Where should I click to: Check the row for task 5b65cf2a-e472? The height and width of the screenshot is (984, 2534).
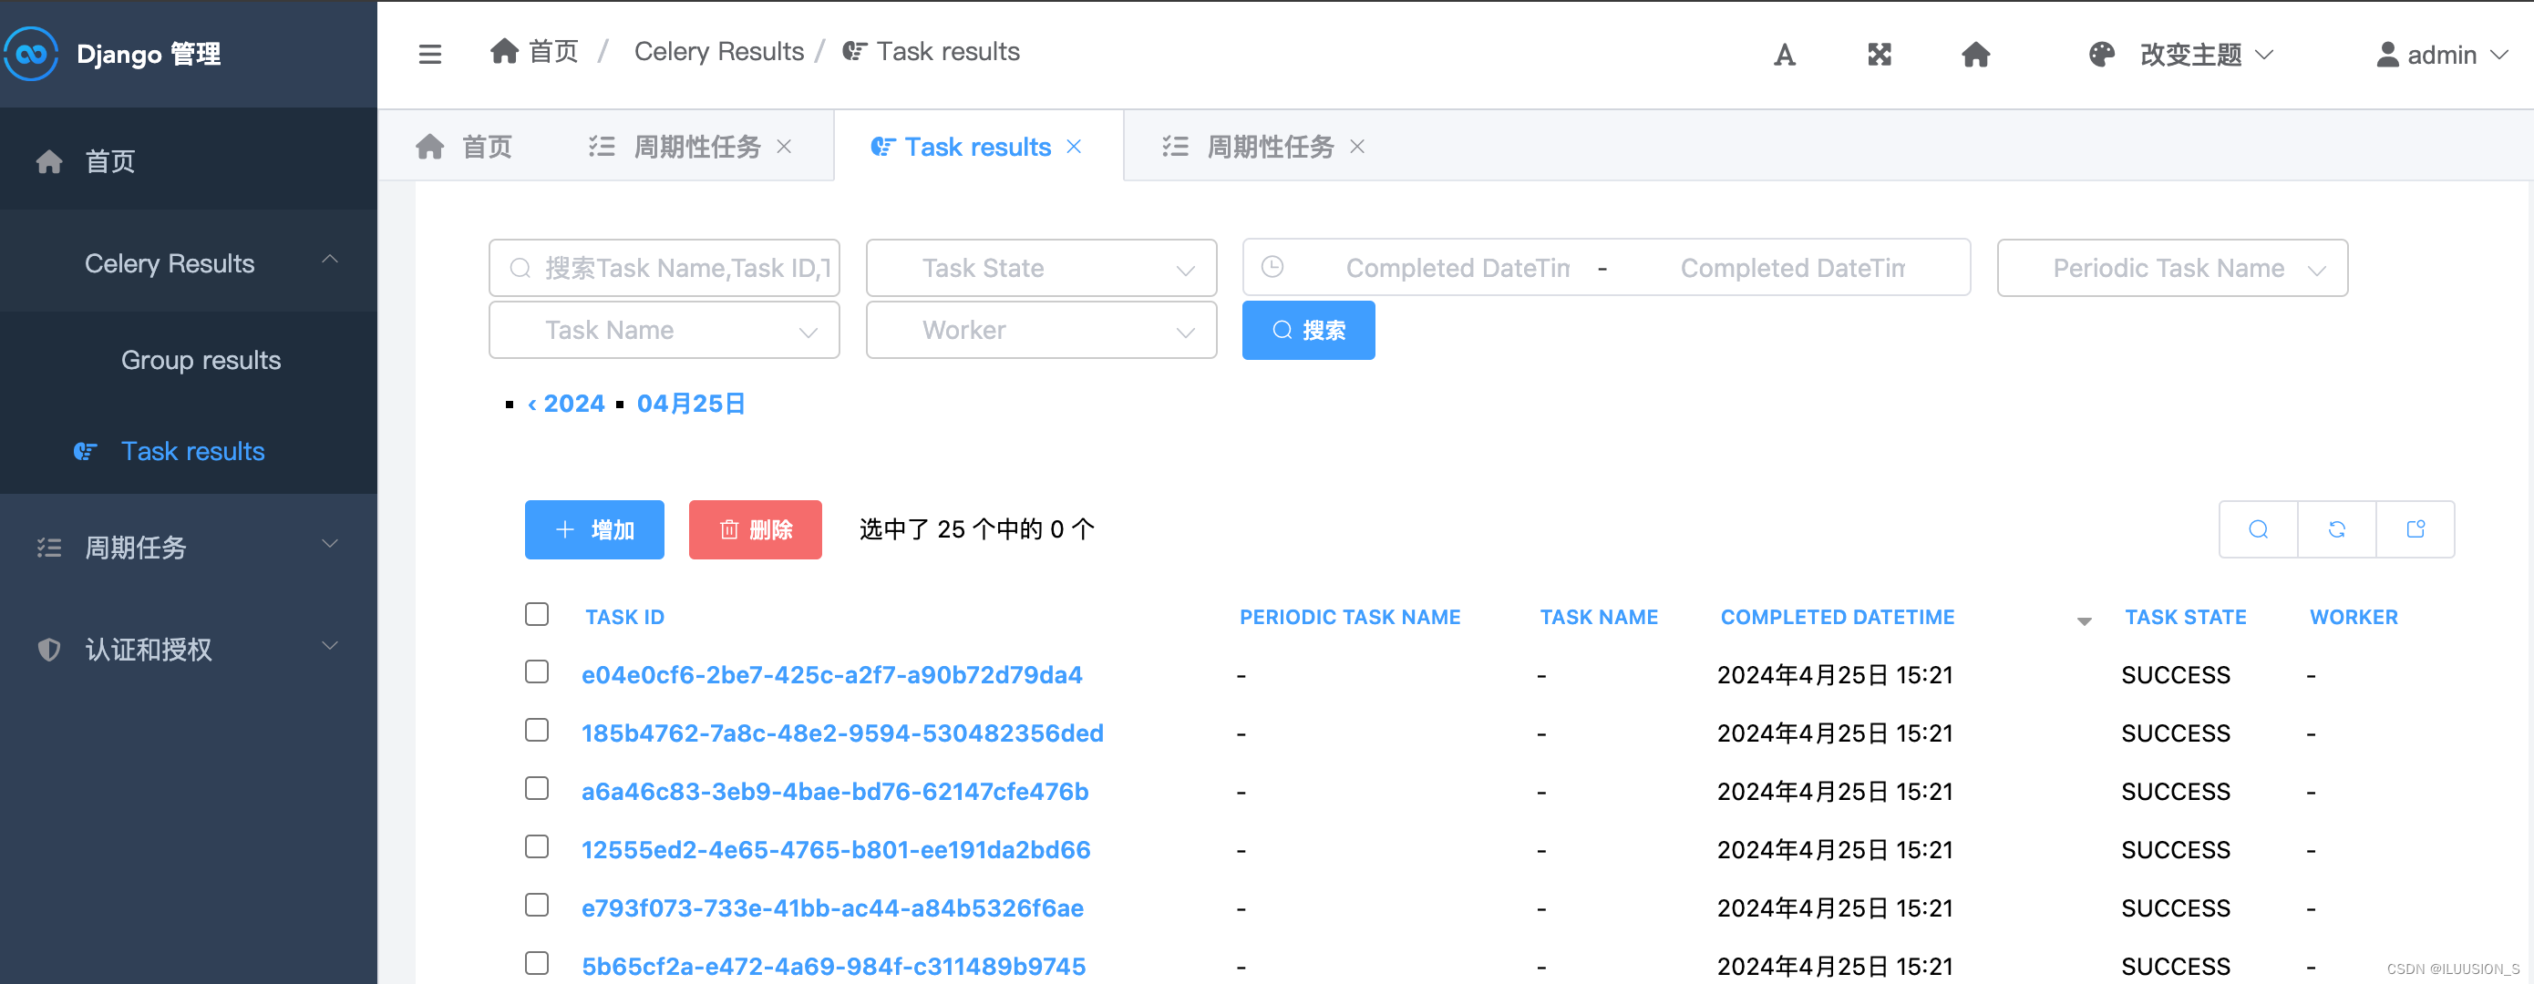point(537,962)
